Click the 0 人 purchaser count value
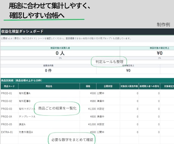This screenshot has height=144, width=174. click(x=60, y=53)
